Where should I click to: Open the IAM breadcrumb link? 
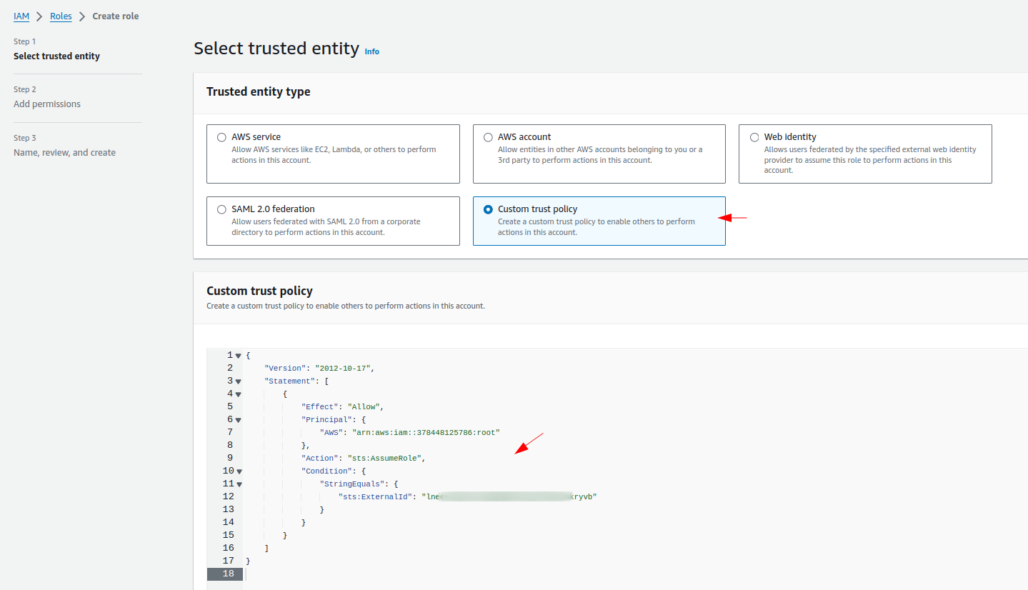21,16
